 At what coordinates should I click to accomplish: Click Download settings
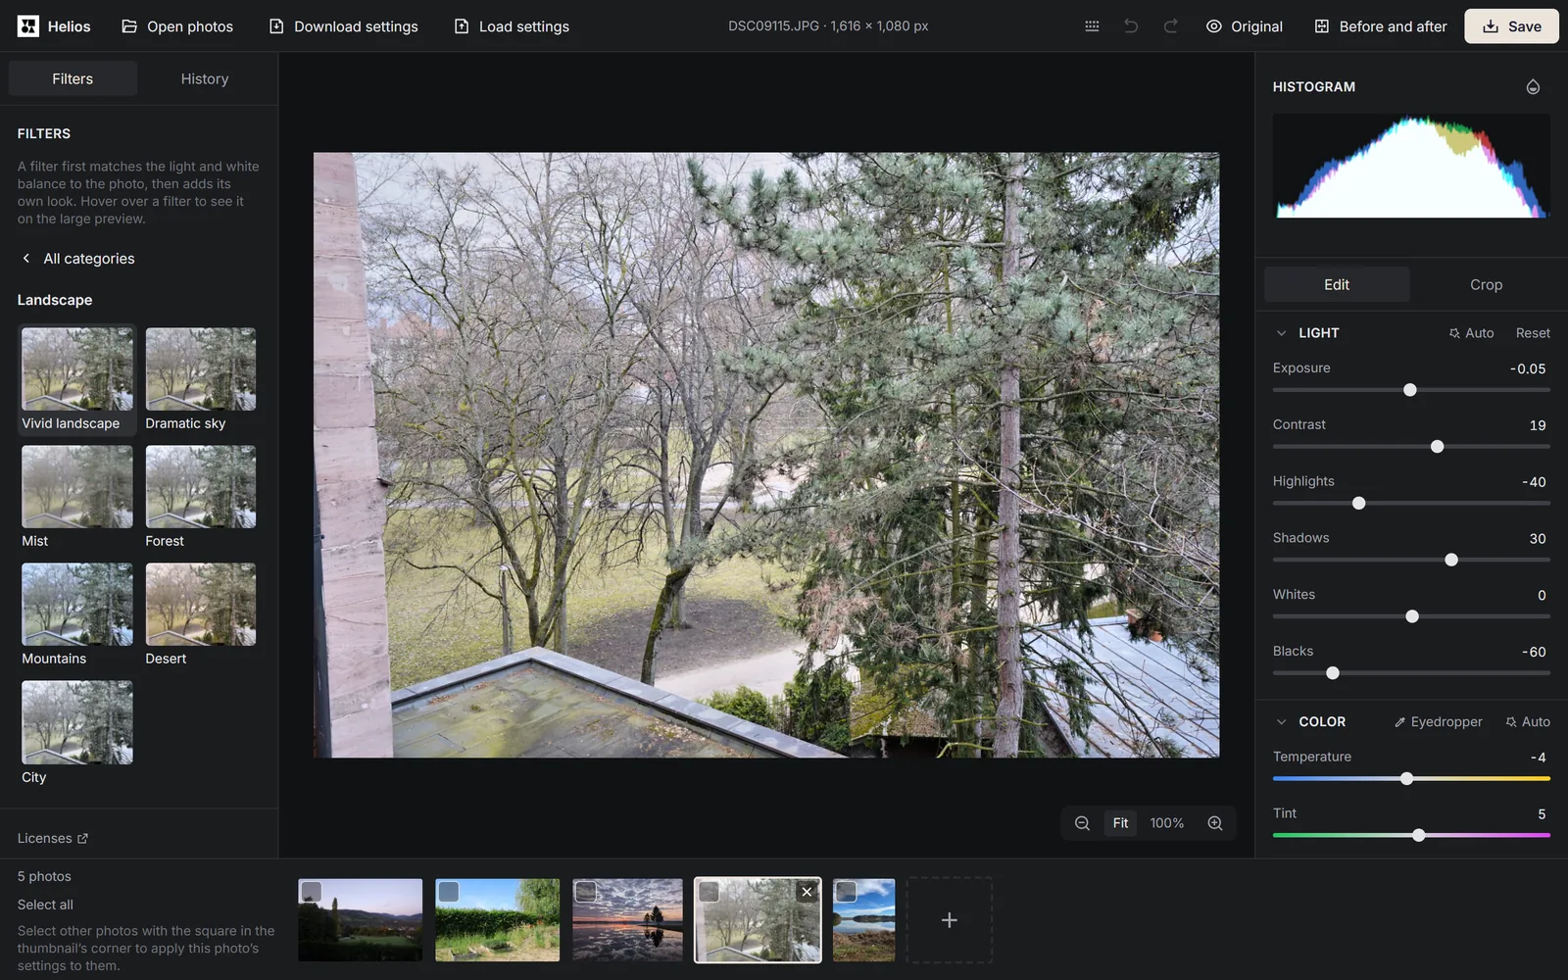point(344,26)
